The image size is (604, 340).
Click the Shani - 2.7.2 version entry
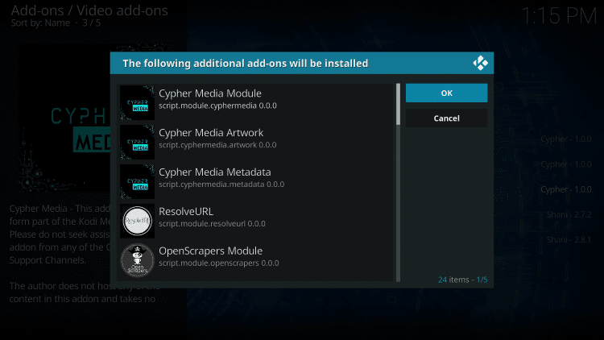[569, 214]
